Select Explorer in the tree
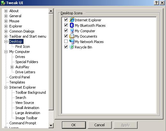The image size is (166, 131). pos(16,26)
